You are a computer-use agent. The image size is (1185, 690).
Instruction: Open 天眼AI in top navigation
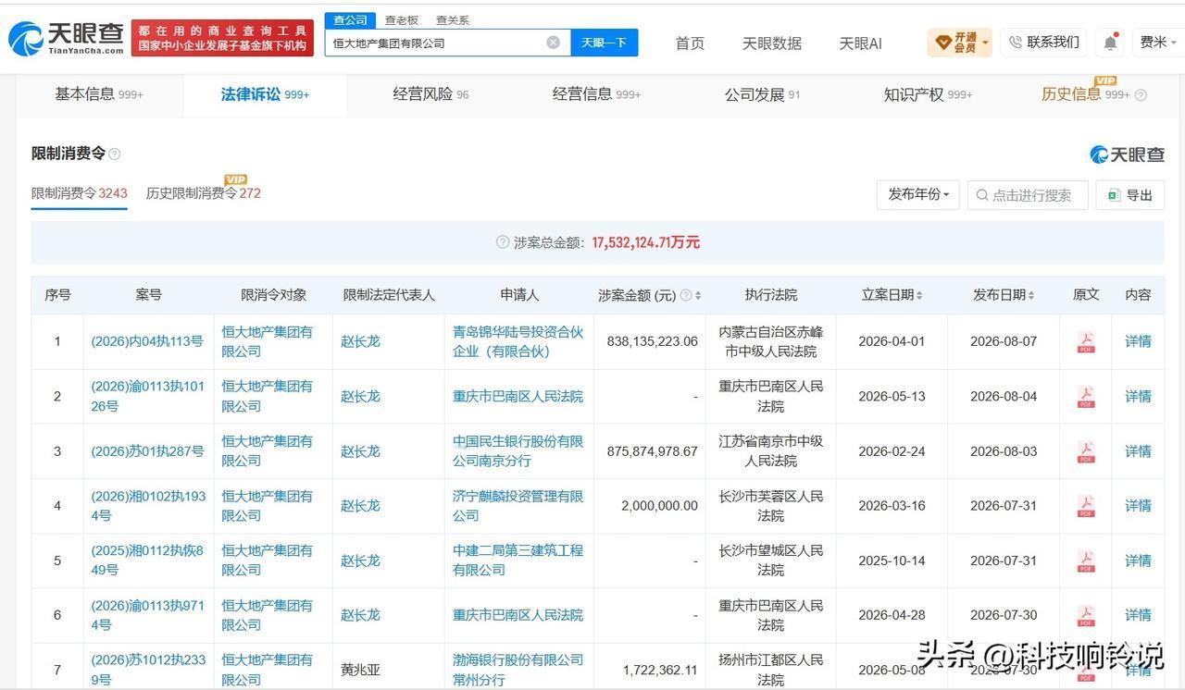click(x=860, y=43)
